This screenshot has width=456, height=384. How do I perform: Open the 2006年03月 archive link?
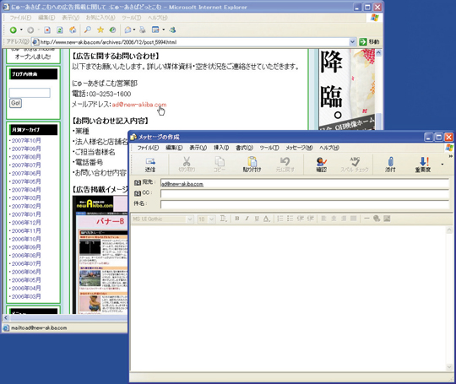26,296
